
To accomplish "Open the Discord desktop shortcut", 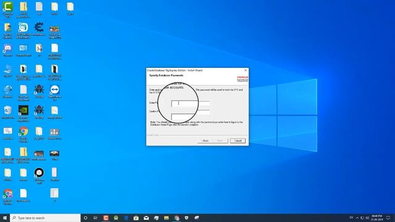I will [8, 50].
